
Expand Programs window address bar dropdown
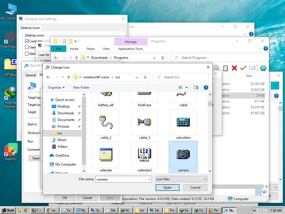(154, 58)
